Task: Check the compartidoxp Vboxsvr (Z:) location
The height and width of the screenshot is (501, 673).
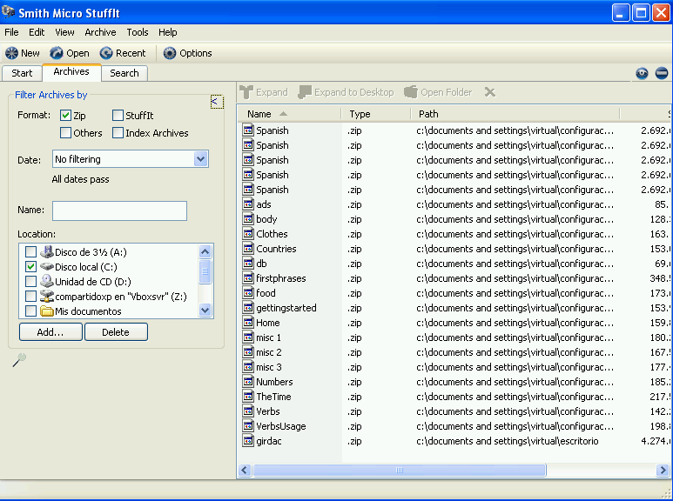Action: [x=30, y=296]
